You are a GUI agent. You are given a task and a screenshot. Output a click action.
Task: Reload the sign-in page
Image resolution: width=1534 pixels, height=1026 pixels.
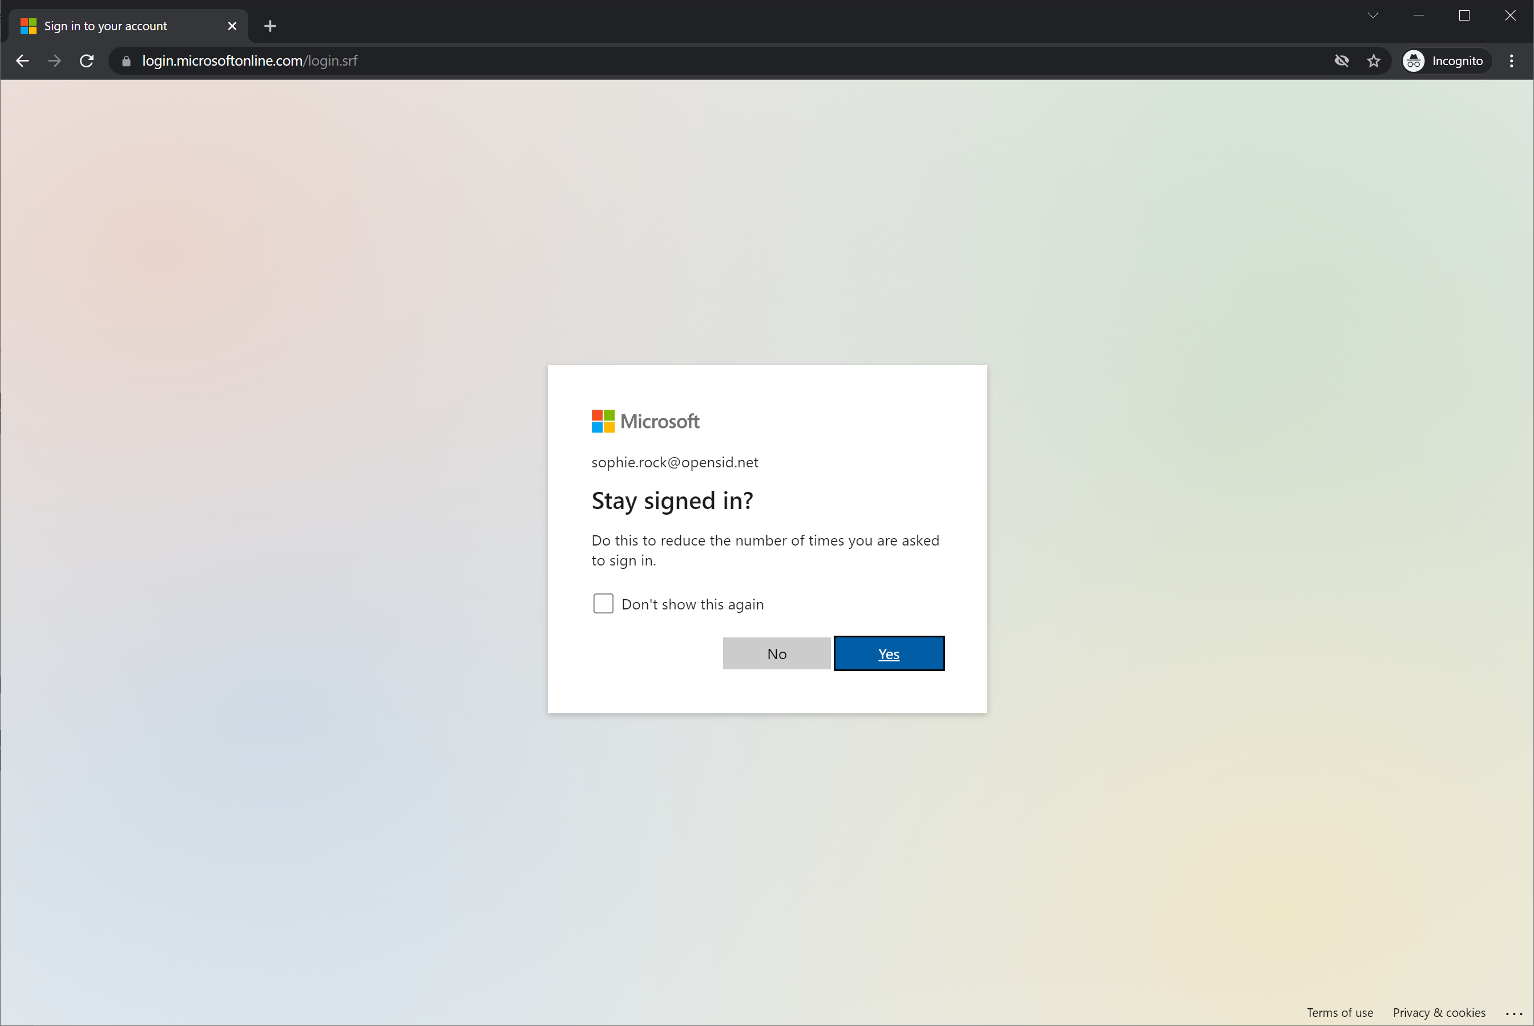click(x=86, y=61)
